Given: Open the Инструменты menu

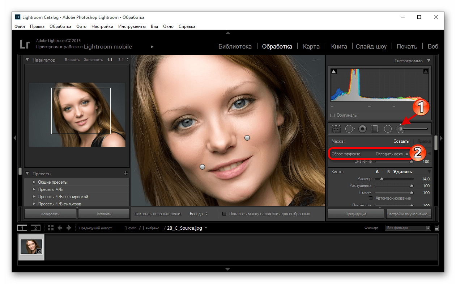Looking at the screenshot, I should pyautogui.click(x=132, y=26).
